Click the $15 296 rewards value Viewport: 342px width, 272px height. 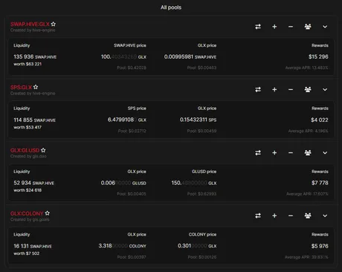318,56
